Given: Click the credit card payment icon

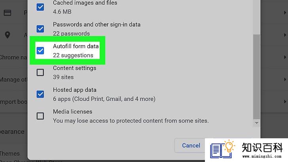Looking at the screenshot, I should pyautogui.click(x=8, y=13).
